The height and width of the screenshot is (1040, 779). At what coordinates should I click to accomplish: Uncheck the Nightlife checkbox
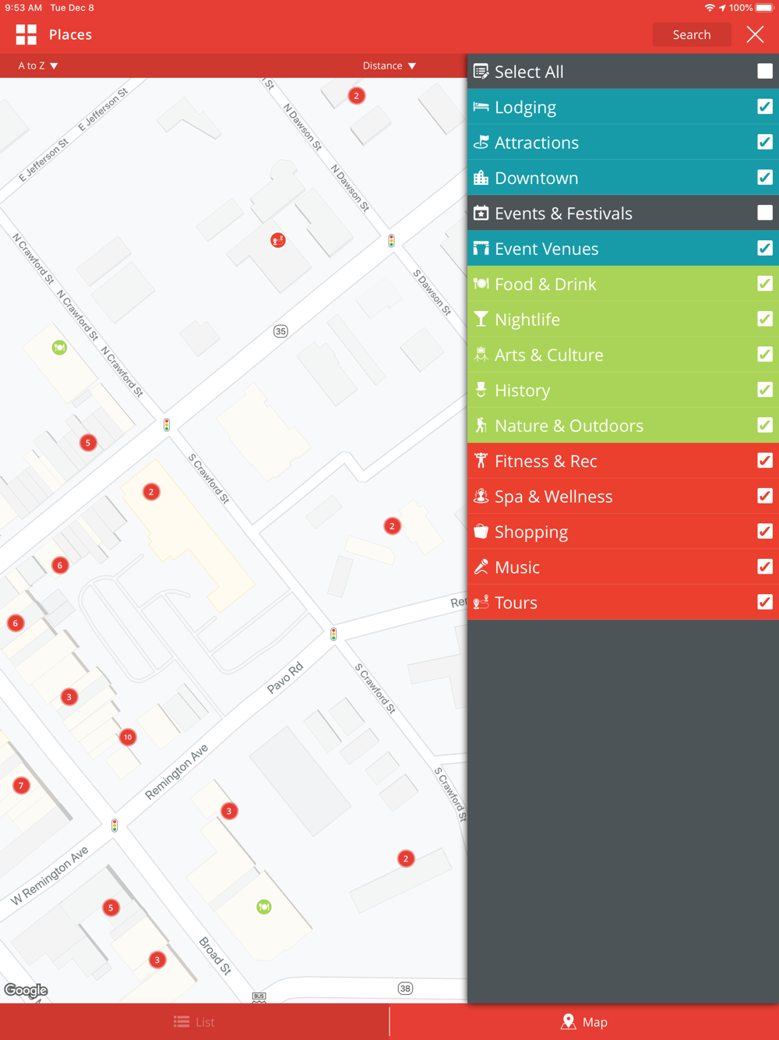coord(765,319)
